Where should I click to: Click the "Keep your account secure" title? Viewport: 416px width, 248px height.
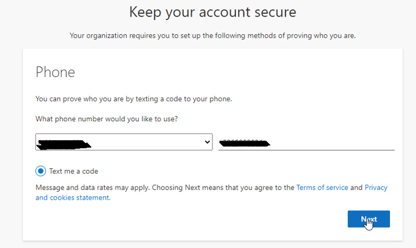(212, 12)
